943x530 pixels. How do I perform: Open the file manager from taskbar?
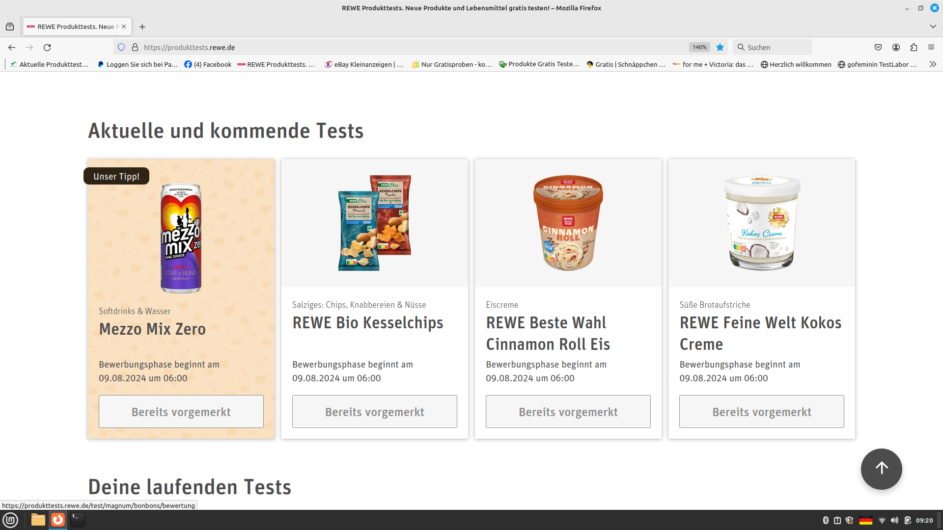pyautogui.click(x=38, y=520)
